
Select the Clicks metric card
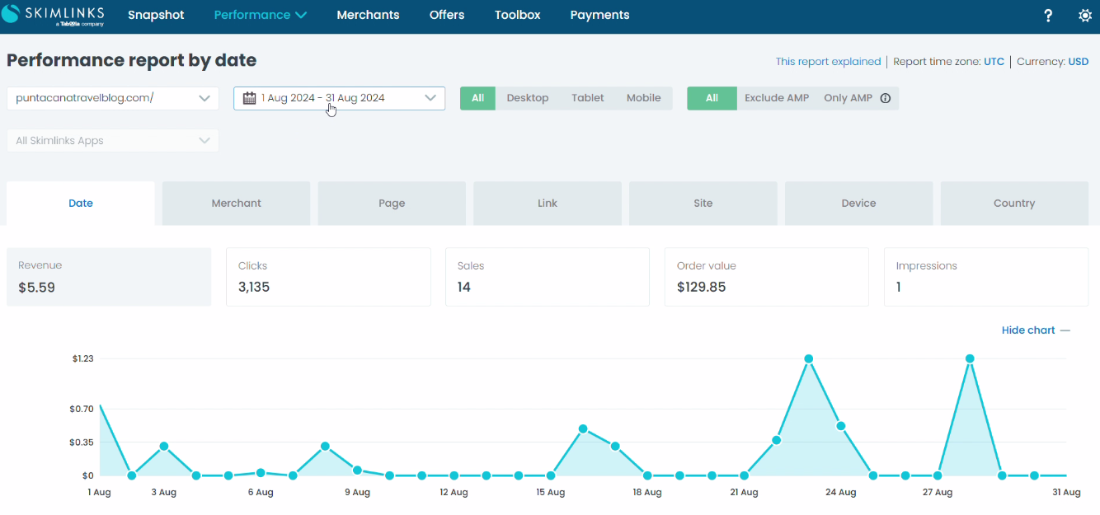(328, 277)
